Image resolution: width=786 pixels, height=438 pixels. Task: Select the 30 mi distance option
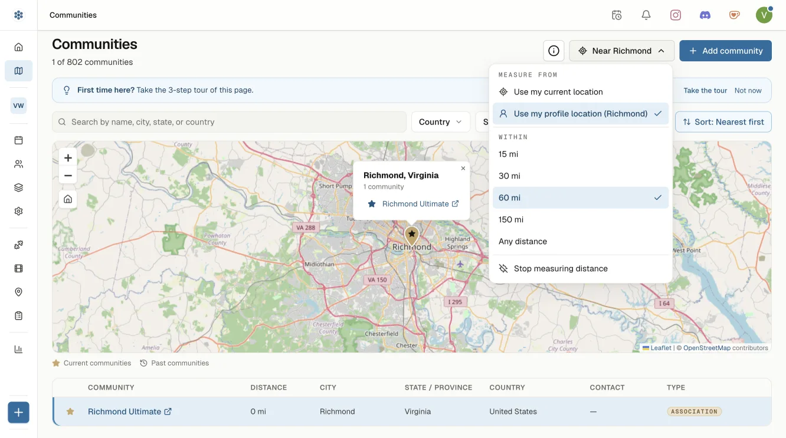tap(581, 176)
